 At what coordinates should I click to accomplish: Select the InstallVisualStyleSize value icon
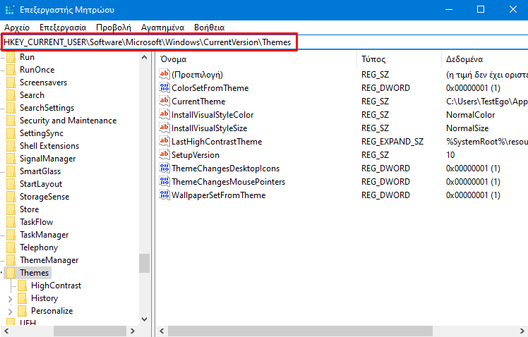164,128
